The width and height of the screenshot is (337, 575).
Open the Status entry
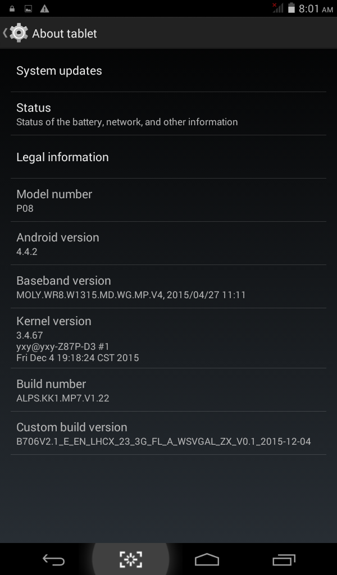click(x=168, y=113)
